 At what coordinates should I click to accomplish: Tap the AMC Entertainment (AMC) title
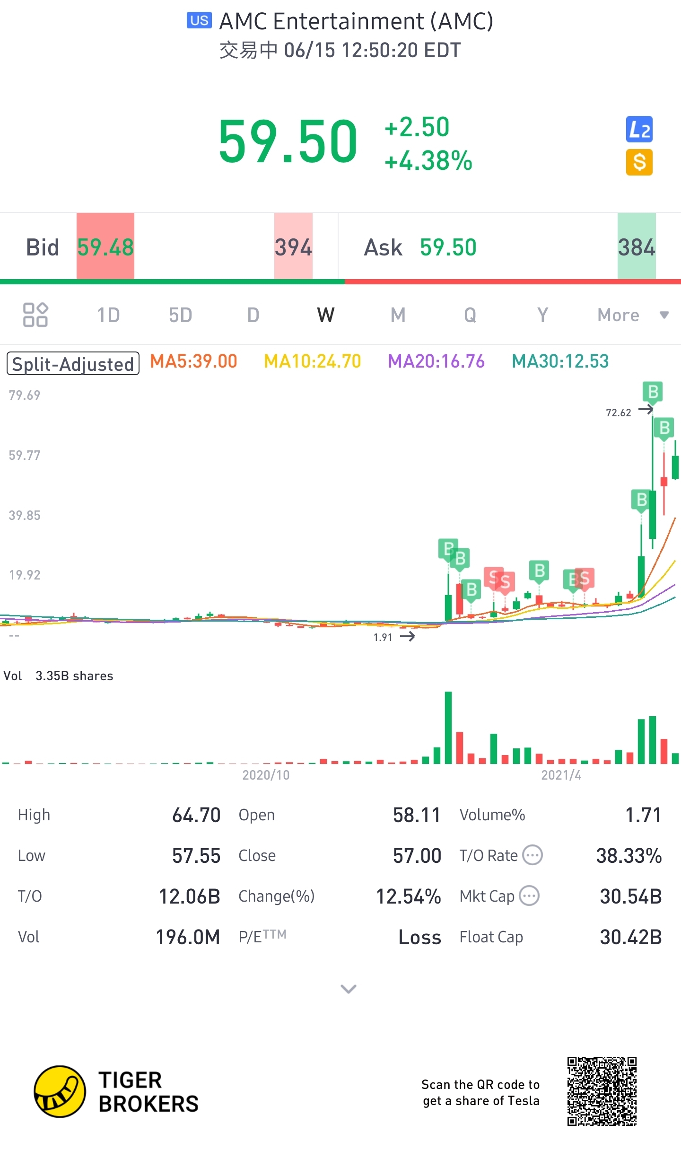coord(356,21)
